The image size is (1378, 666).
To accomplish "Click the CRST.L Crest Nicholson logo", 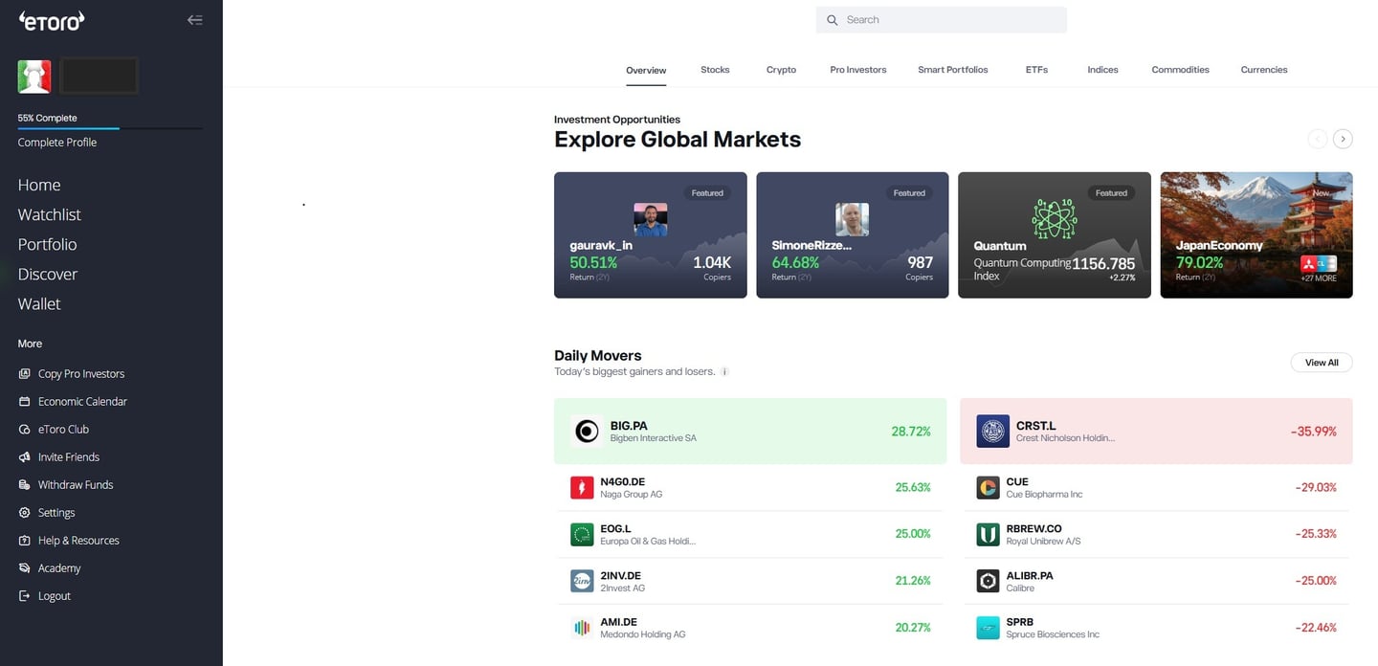I will coord(993,432).
